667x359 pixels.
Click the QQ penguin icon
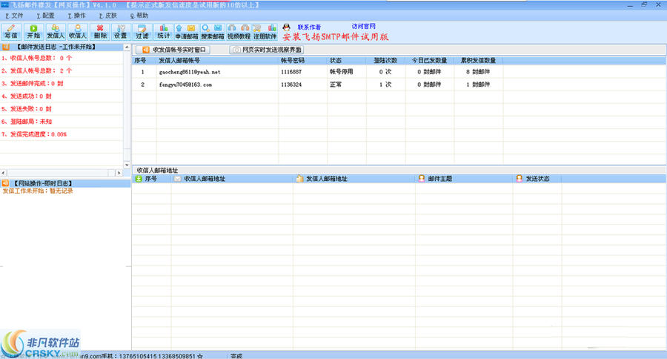pos(287,27)
